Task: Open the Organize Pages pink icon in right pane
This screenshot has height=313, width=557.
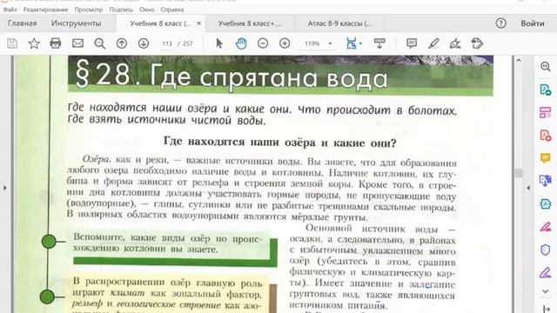Action: coord(546,112)
